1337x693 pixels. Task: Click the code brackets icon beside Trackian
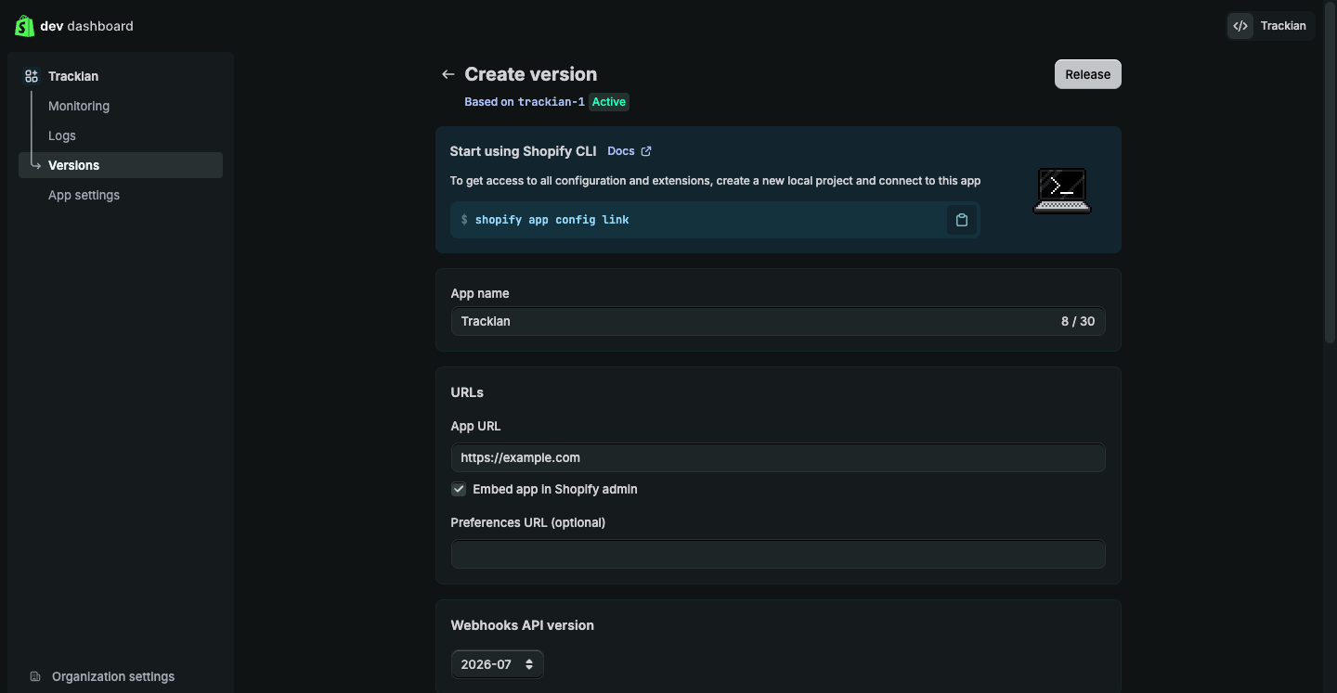[x=1240, y=26]
